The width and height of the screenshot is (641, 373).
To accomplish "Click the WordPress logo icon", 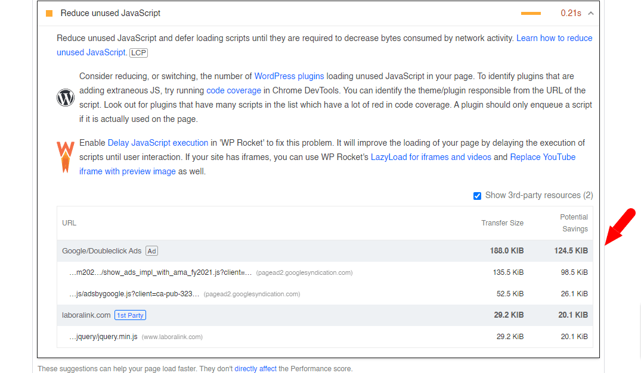I will (x=66, y=98).
